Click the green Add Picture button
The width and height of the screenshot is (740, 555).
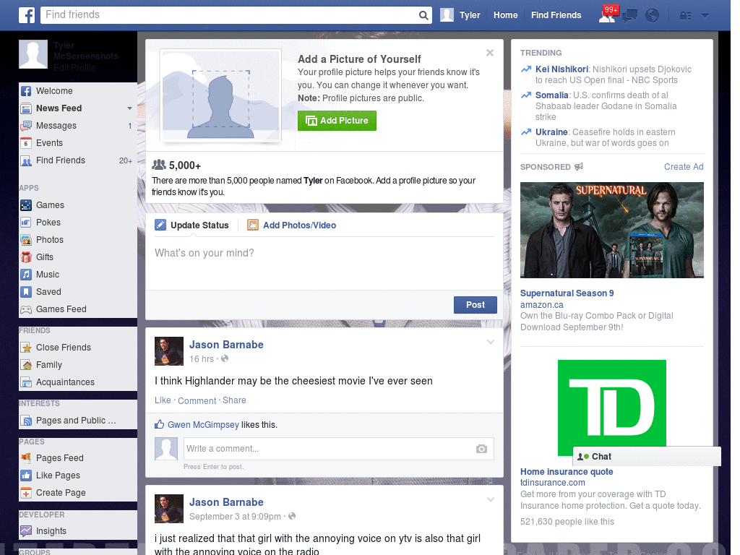pos(337,121)
